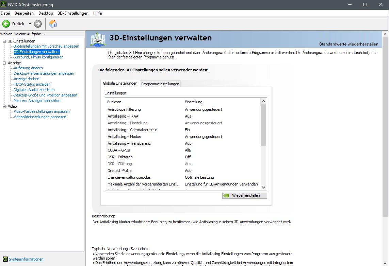The width and height of the screenshot is (389, 266).
Task: Click Alle value for CUDA – GPUs
Action: pos(188,150)
